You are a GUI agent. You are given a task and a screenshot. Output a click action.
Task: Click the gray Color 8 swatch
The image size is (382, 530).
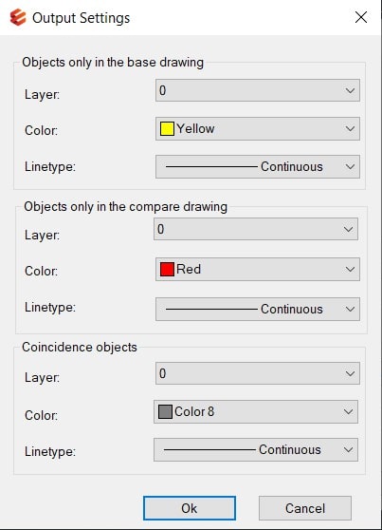(165, 411)
